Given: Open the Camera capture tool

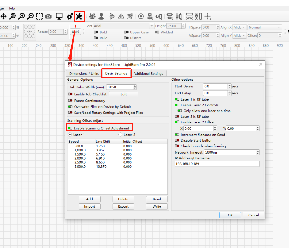Looking at the screenshot, I should click(x=48, y=16).
